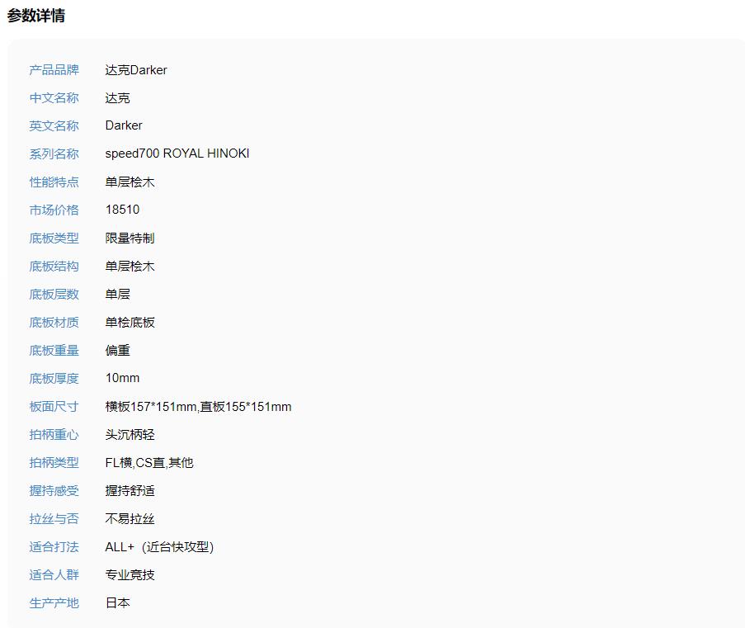This screenshot has width=745, height=628.
Task: Click the 限量特制 value
Action: (130, 238)
